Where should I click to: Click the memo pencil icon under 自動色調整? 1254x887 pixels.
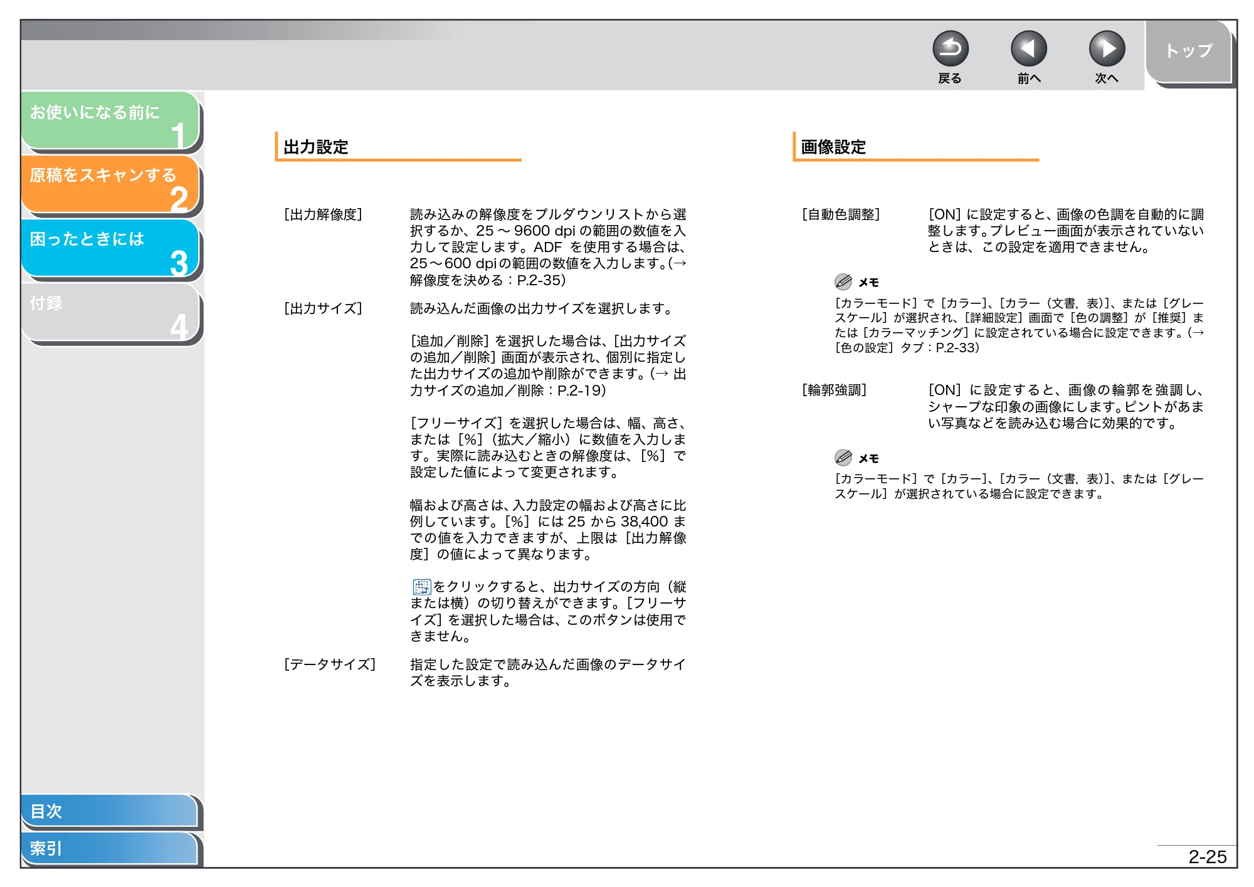tap(843, 281)
